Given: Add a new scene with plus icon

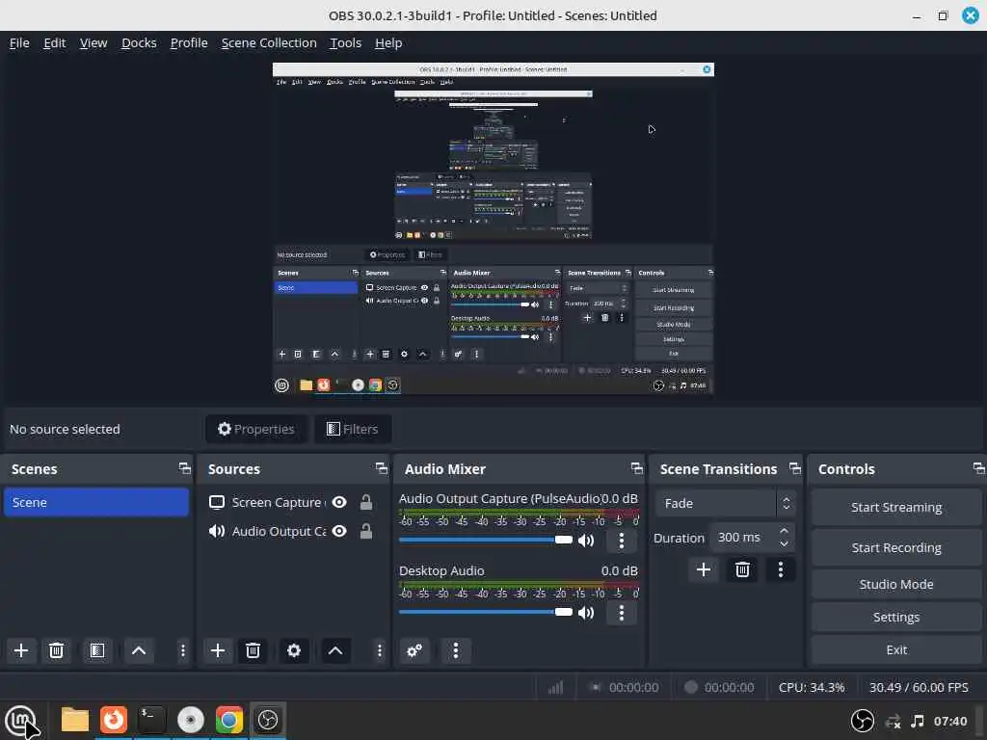Looking at the screenshot, I should point(21,650).
